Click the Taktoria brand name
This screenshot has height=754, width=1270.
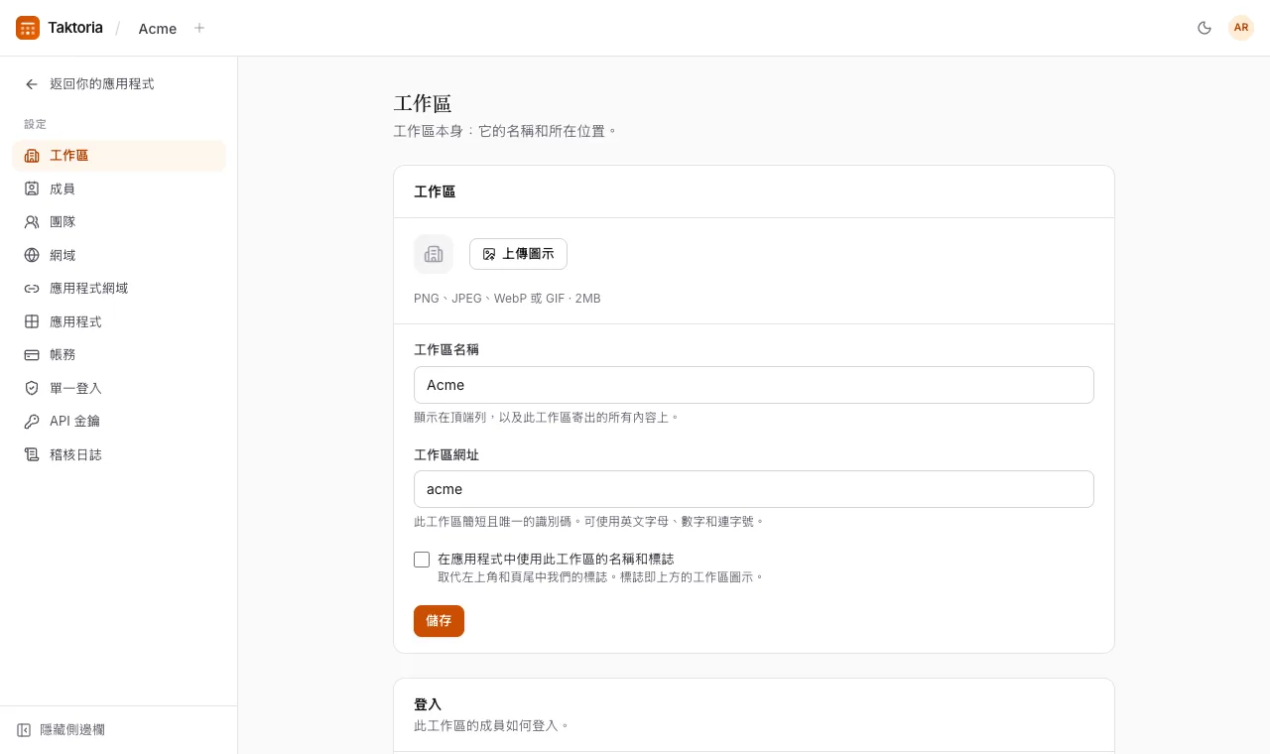click(x=75, y=28)
